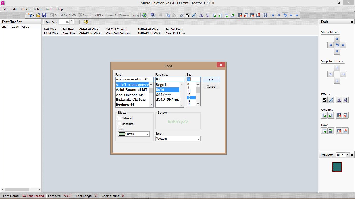Click the invert effect icon in Tools panel
Viewport: 355px width, 199px height.
pyautogui.click(x=325, y=100)
